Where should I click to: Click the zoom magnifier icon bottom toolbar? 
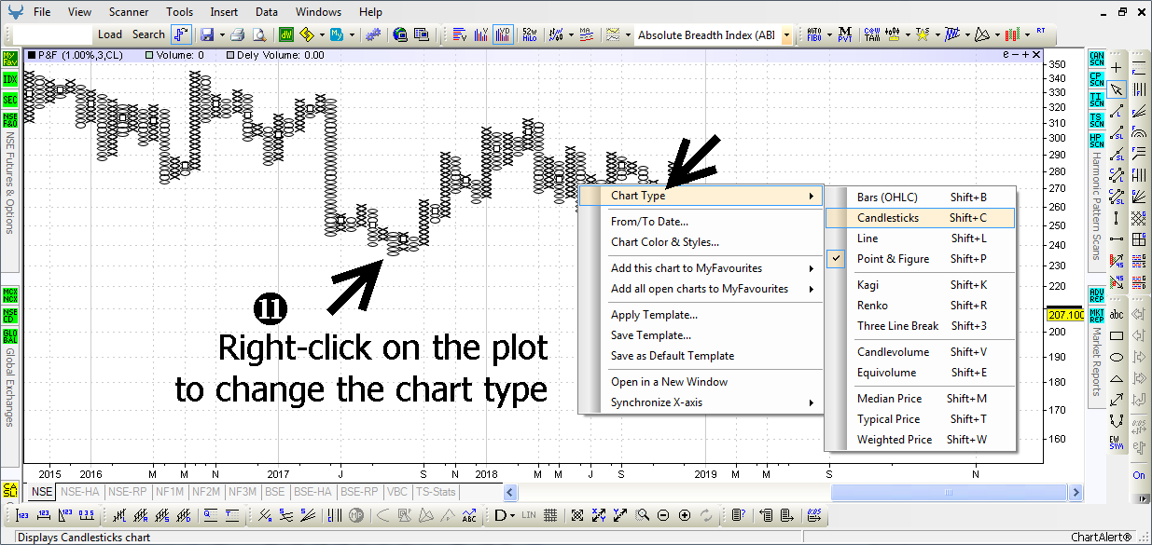642,515
